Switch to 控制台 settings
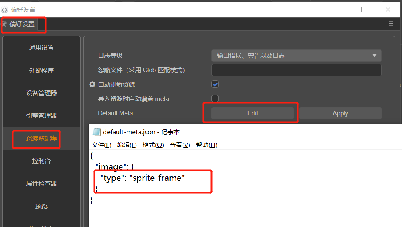 [41, 161]
